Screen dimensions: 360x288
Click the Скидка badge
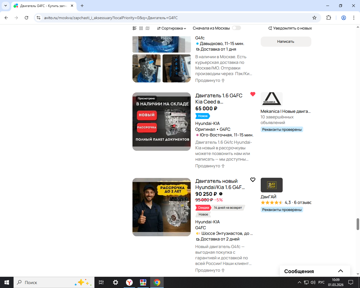point(203,208)
